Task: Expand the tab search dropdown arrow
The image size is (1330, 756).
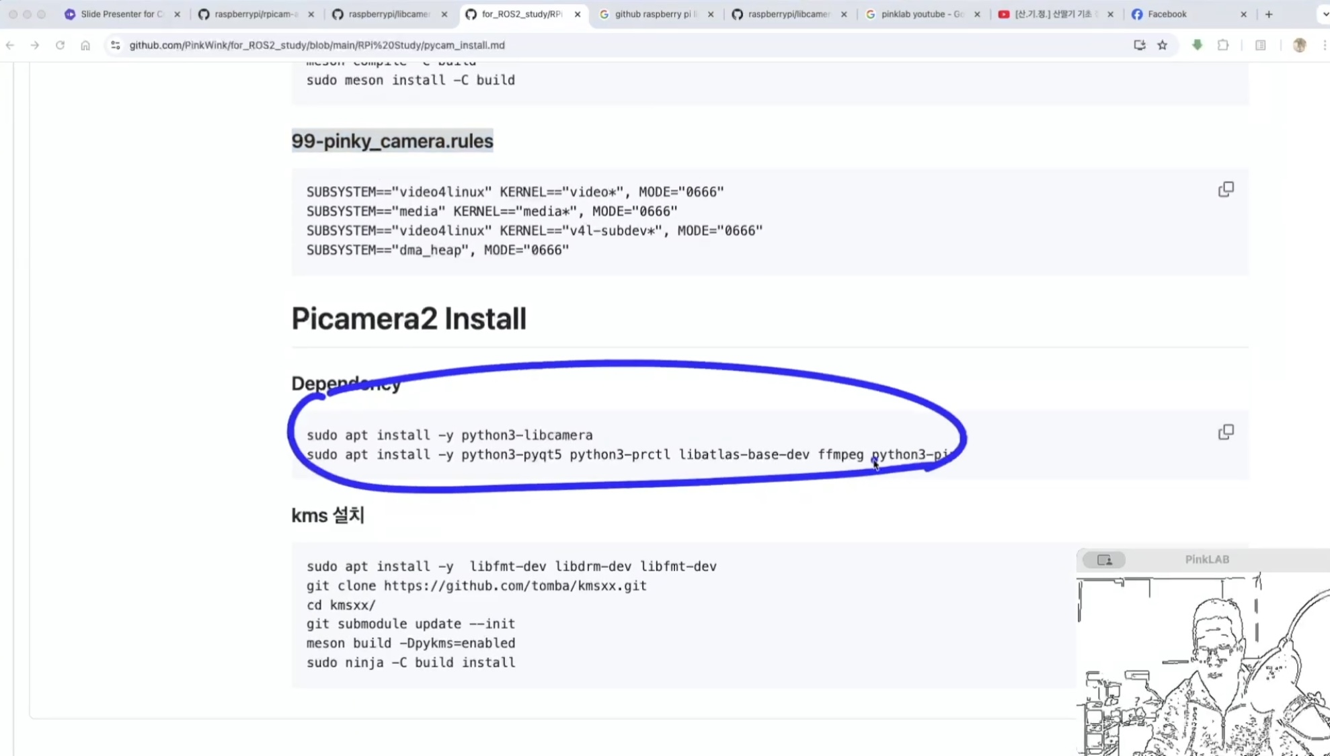Action: 1325,14
